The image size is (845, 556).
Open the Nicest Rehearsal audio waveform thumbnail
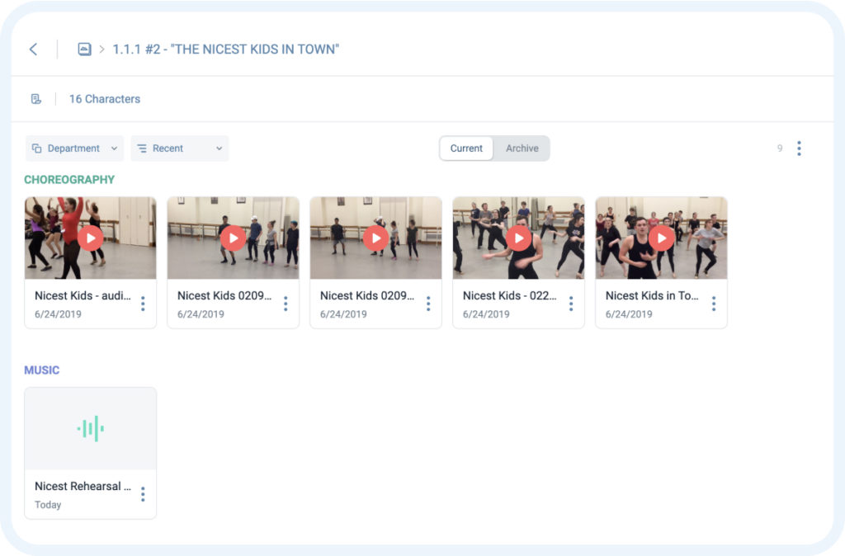pos(91,429)
